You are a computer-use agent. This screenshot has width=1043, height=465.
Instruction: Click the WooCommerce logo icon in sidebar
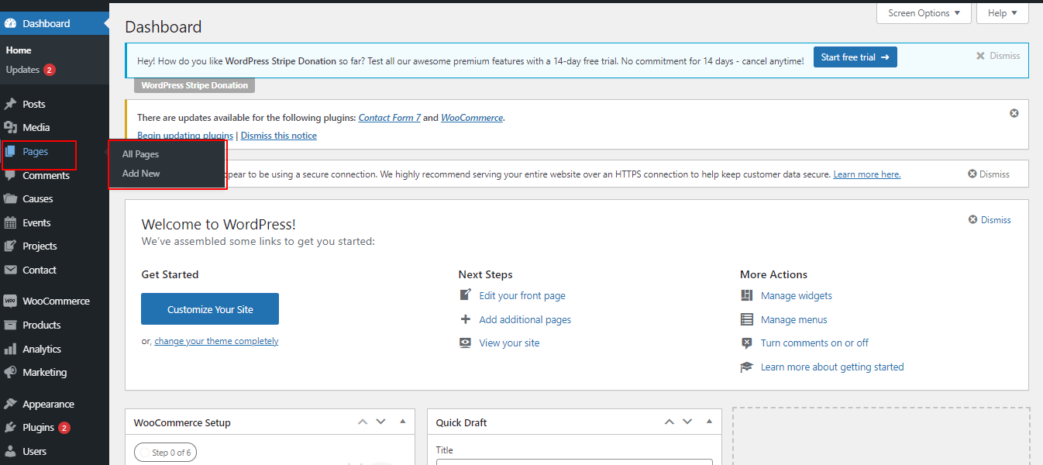point(10,301)
